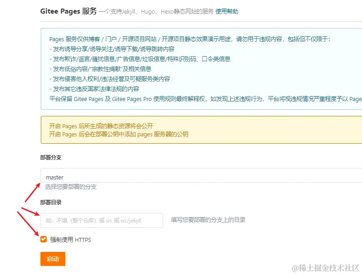Open the 使用帮助 help link
Viewport: 362px width, 275px height.
(x=227, y=11)
